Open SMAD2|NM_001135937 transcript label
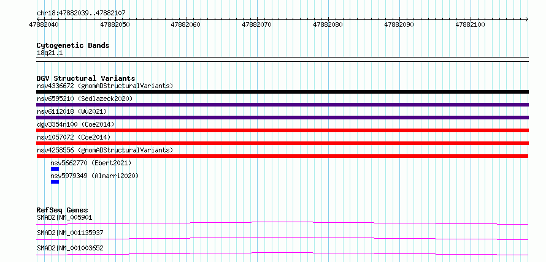Viewport: 546px width, 262px height. click(x=70, y=233)
